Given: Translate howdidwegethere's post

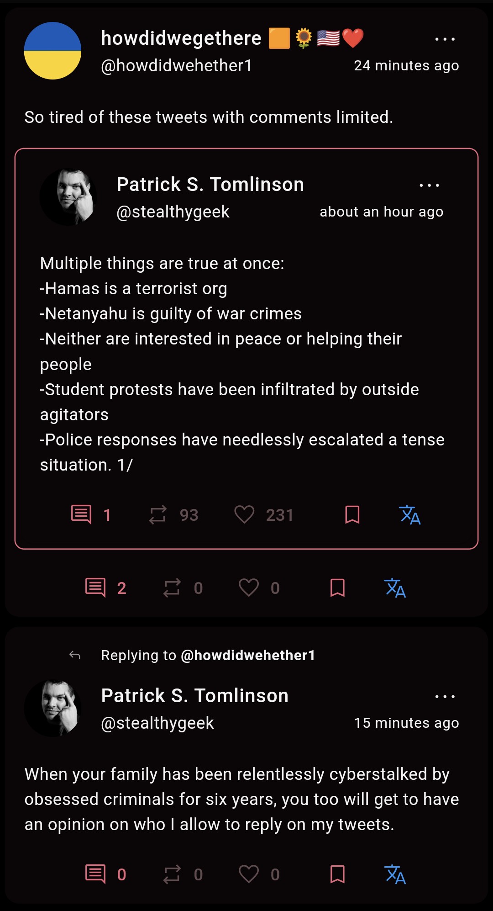Looking at the screenshot, I should [395, 588].
